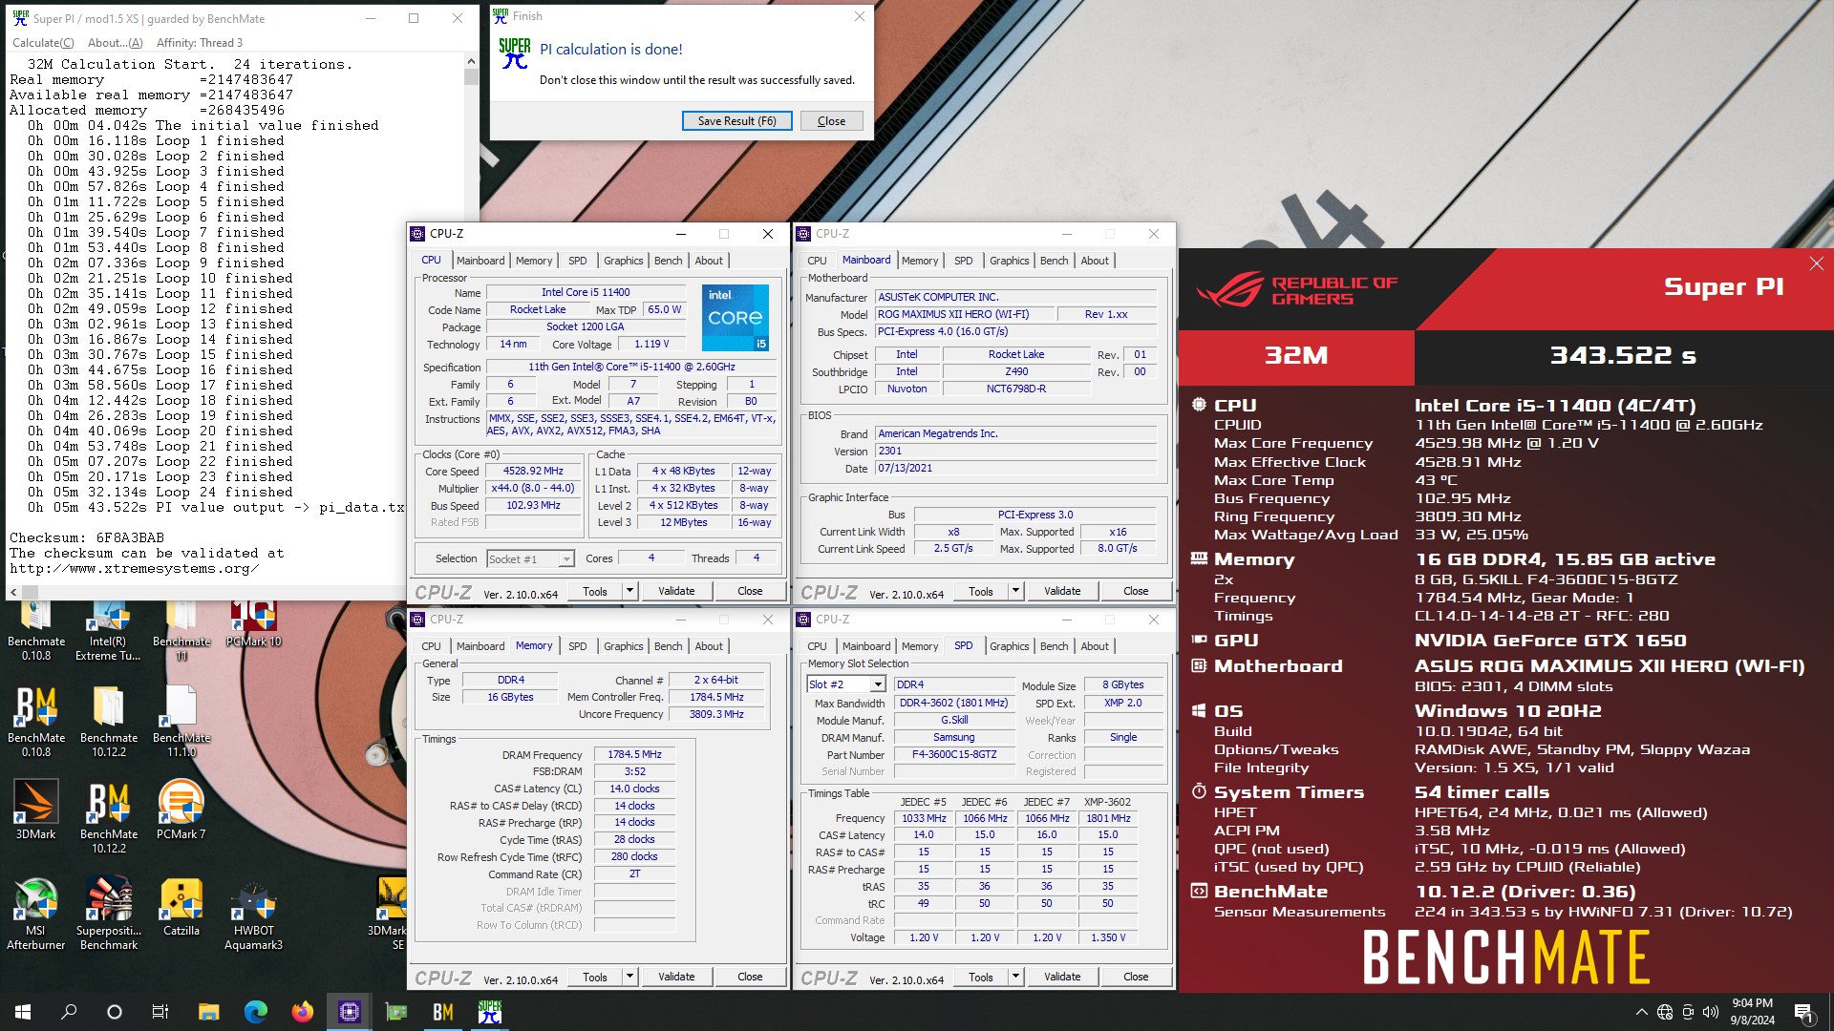The width and height of the screenshot is (1834, 1031).
Task: Click the 9:04 PM taskbar clock
Action: pyautogui.click(x=1752, y=1002)
